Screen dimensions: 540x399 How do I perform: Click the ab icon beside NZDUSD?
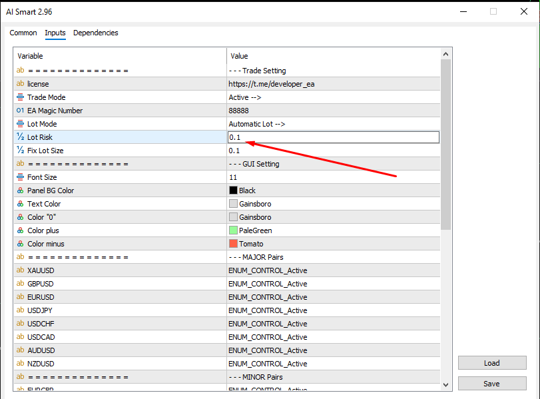[21, 364]
